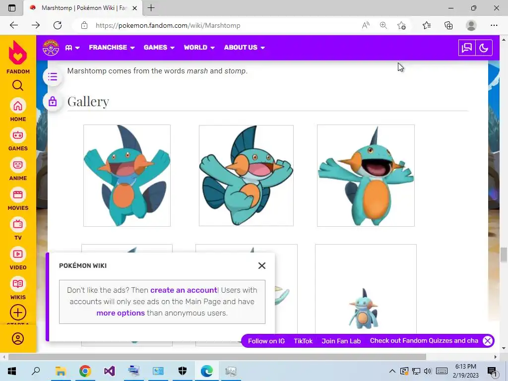508x381 pixels.
Task: Click the page lock (protected) icon
Action: (53, 101)
